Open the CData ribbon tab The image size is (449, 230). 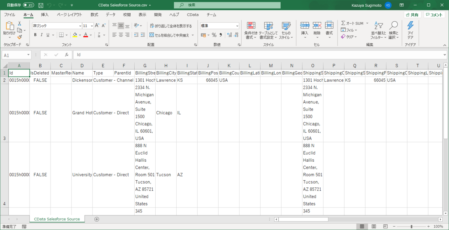pyautogui.click(x=193, y=15)
